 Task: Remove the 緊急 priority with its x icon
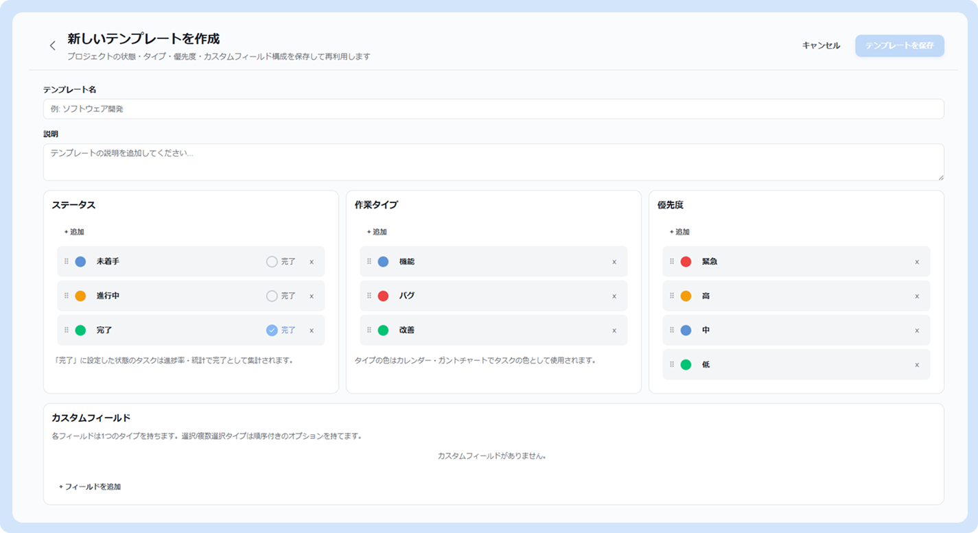917,261
